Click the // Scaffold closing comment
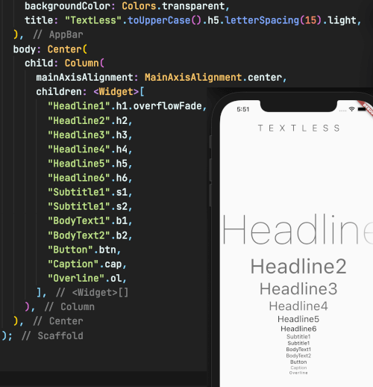Screen dimensions: 373x387 coord(52,335)
